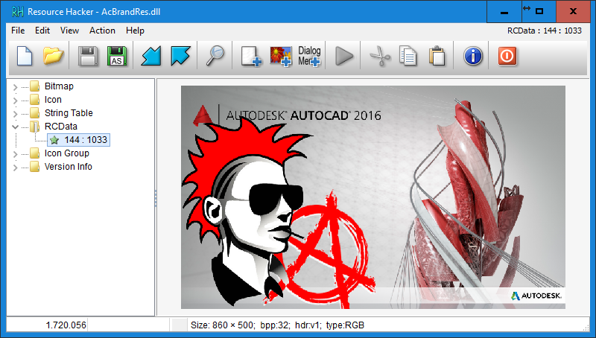Open the Action menu

pyautogui.click(x=102, y=31)
